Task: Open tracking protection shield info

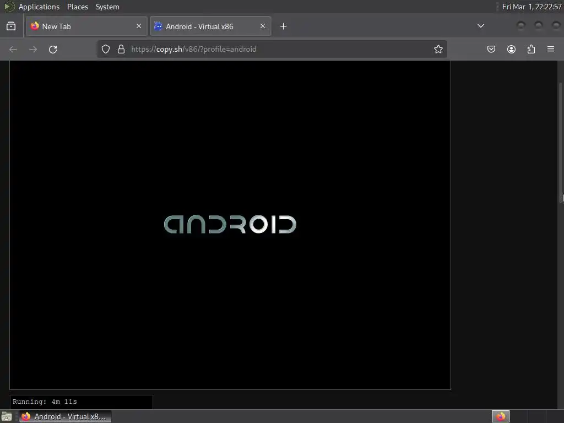Action: [105, 49]
